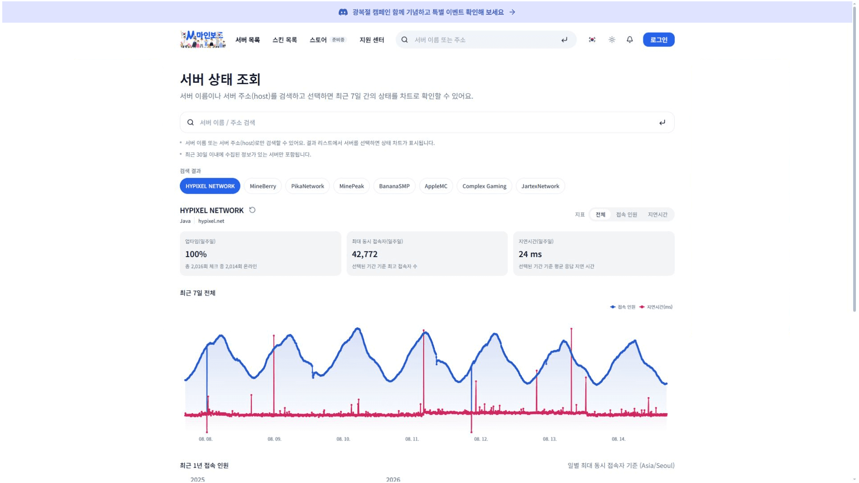Click the 최근 1년 접속 인원 heading

tap(204, 466)
